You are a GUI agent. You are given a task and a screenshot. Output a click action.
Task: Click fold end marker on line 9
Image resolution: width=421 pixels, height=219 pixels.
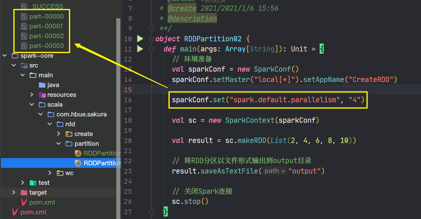(x=151, y=29)
